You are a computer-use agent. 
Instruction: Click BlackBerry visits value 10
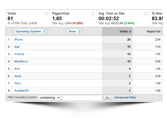point(129,61)
